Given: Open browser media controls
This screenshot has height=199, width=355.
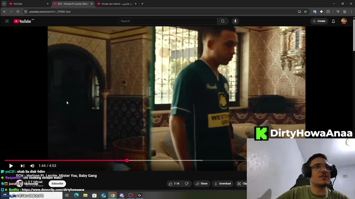Looking at the screenshot, I should pos(338,12).
